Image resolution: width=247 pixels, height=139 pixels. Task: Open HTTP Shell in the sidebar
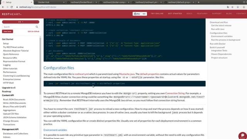click(8, 83)
